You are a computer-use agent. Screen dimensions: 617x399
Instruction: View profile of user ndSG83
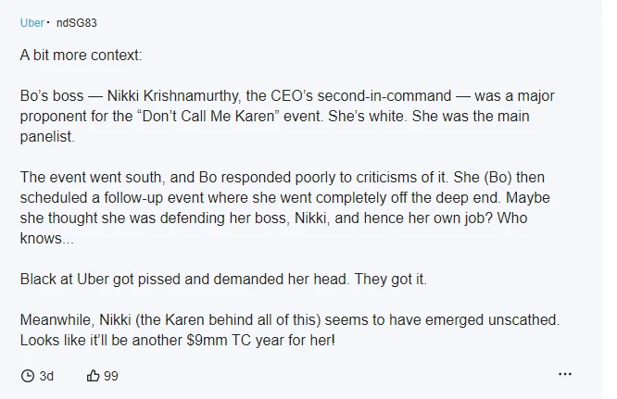click(76, 23)
